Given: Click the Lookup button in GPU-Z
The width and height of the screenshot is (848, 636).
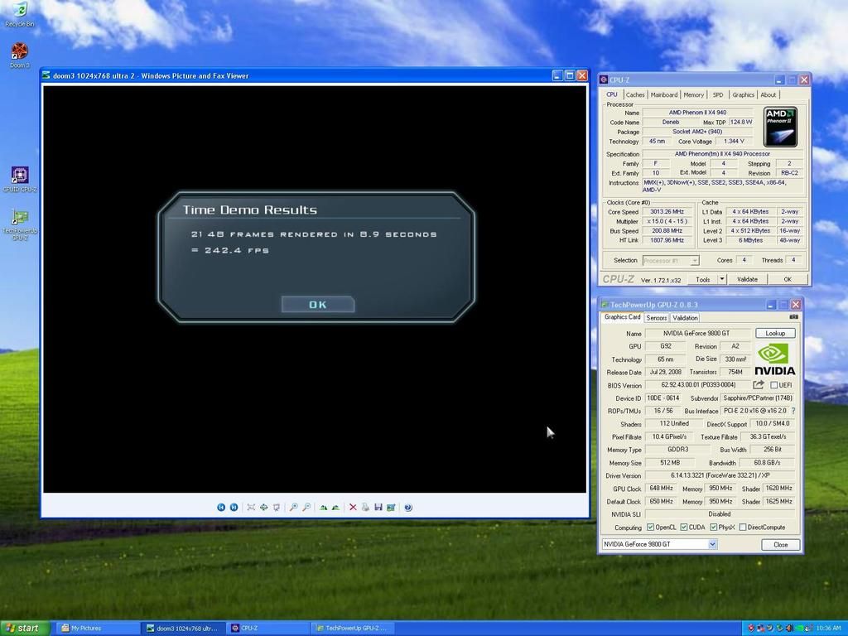Looking at the screenshot, I should click(x=775, y=333).
